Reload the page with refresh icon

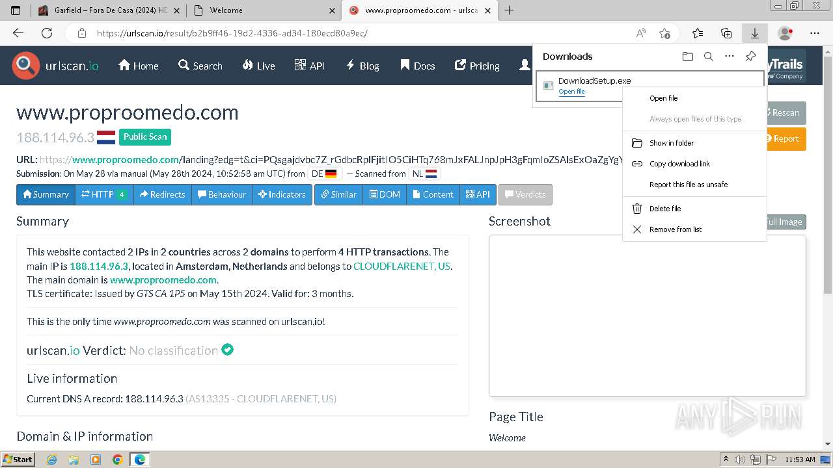tap(46, 33)
